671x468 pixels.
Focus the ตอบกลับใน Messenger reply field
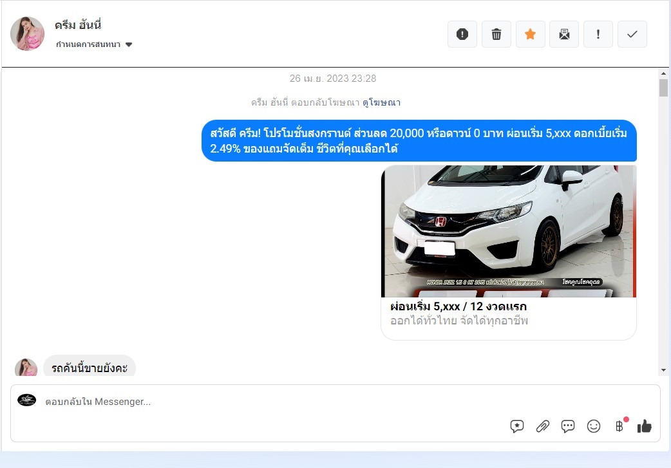[274, 402]
